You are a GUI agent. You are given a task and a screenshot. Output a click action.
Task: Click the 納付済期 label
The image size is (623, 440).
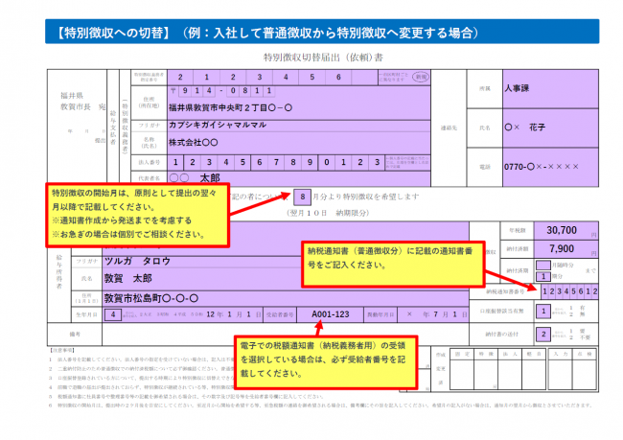point(517,270)
